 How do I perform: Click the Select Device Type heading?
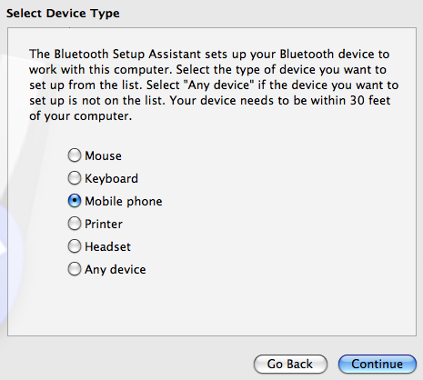pos(63,14)
